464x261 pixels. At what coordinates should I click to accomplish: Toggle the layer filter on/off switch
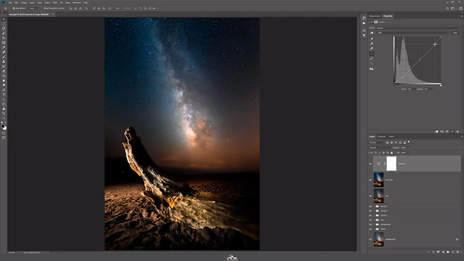coord(409,142)
